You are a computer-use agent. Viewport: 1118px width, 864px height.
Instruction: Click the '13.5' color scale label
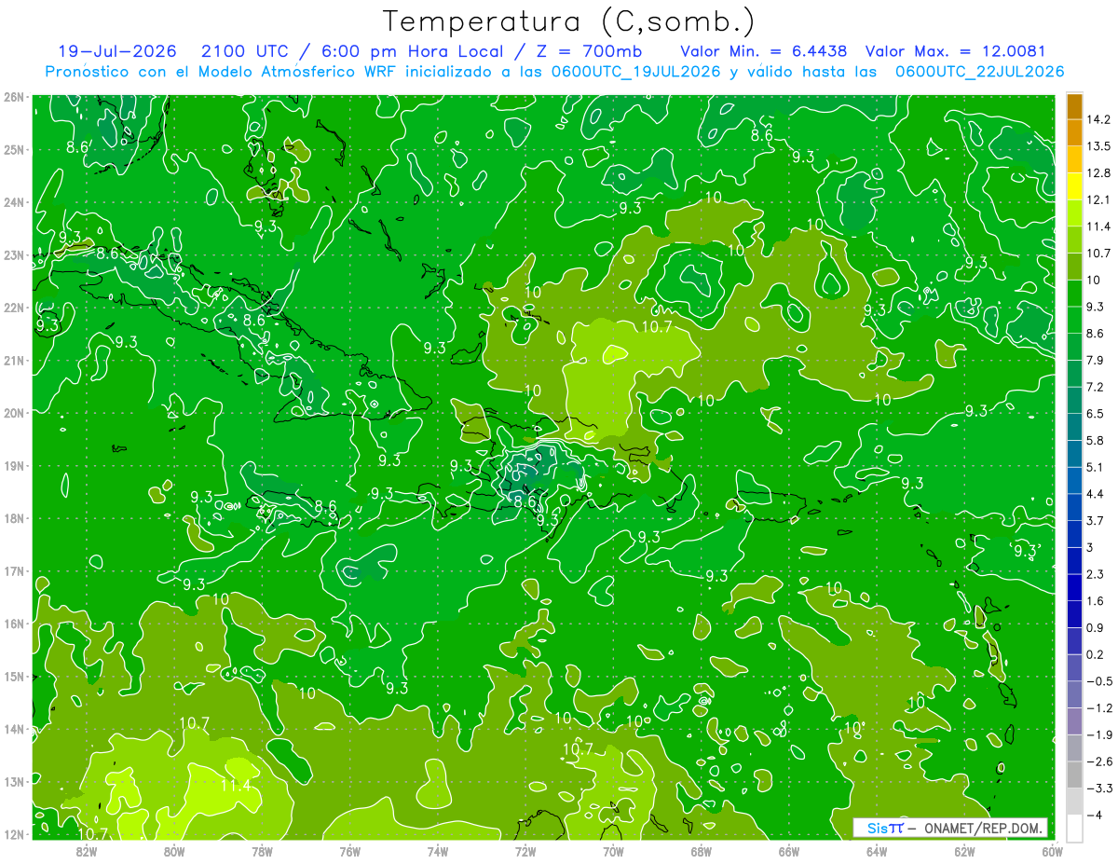1098,146
